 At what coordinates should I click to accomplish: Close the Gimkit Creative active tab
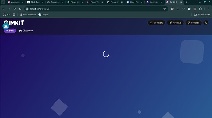181,2
